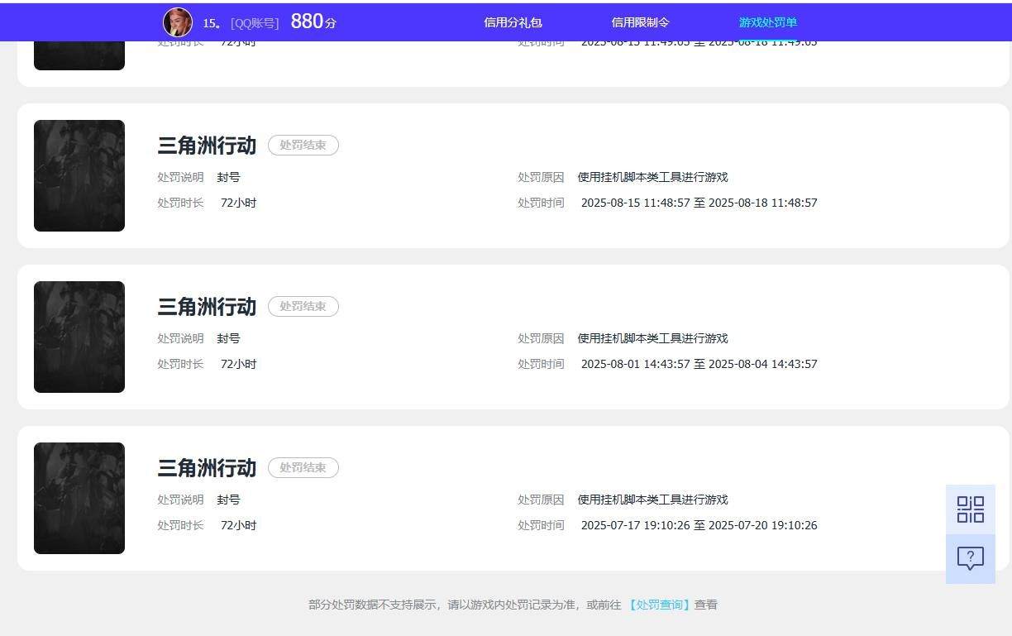
Task: Click 880分 credit score in header
Action: click(x=313, y=22)
